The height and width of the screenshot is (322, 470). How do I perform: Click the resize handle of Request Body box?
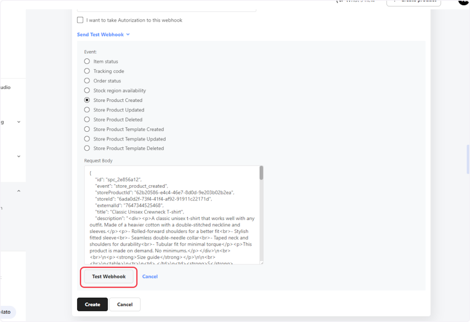pos(261,262)
